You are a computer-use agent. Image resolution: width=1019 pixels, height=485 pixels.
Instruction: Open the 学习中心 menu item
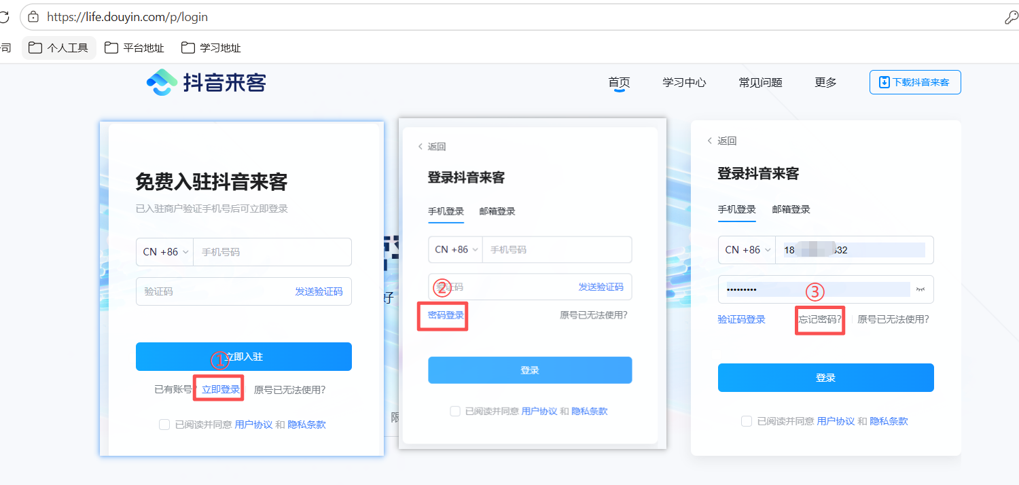click(x=684, y=82)
